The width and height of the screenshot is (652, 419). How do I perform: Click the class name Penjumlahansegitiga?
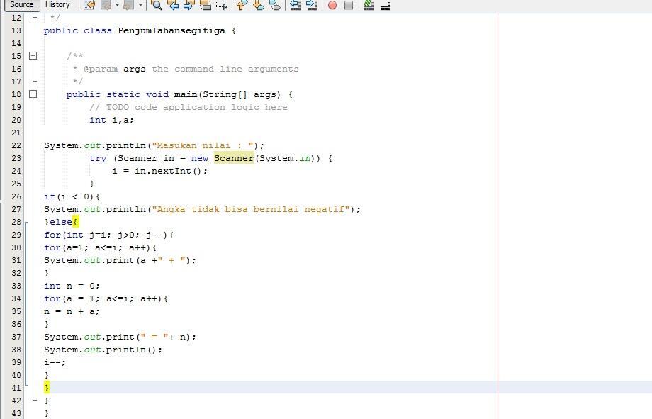coord(172,30)
